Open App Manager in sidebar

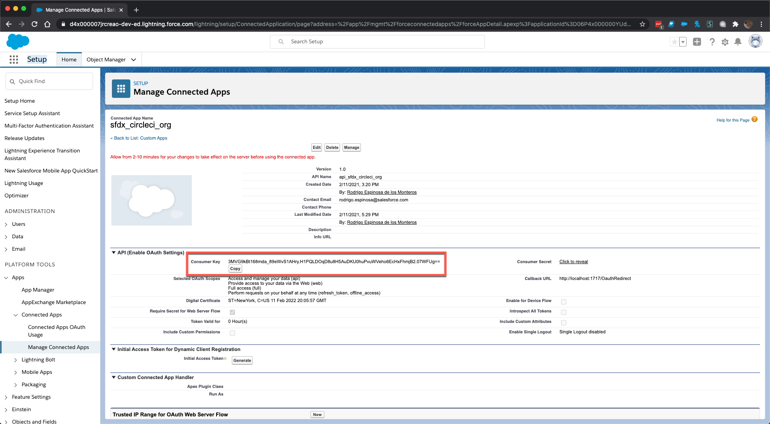(38, 290)
